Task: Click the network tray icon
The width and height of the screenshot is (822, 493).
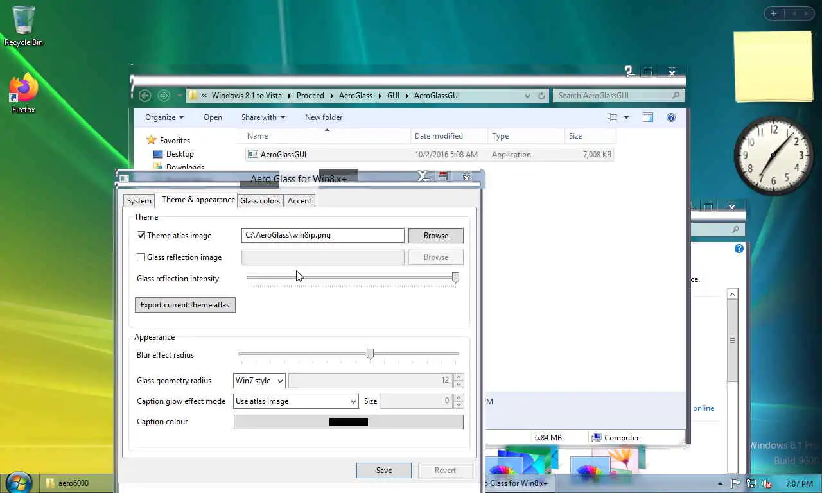Action: coord(751,483)
